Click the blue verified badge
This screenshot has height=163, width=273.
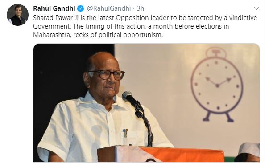pos(81,8)
